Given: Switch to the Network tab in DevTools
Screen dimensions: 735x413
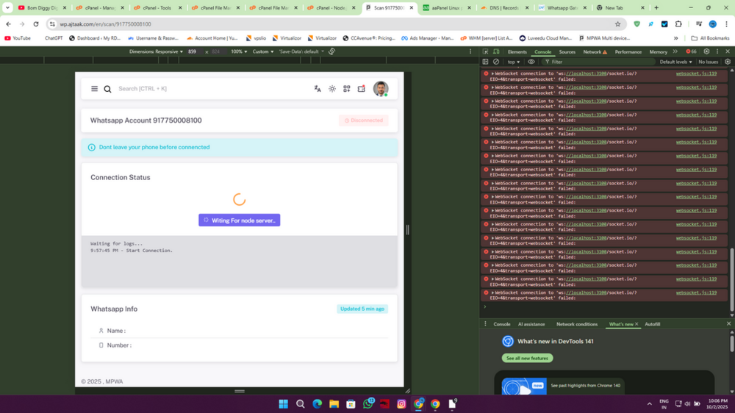Looking at the screenshot, I should [x=595, y=52].
